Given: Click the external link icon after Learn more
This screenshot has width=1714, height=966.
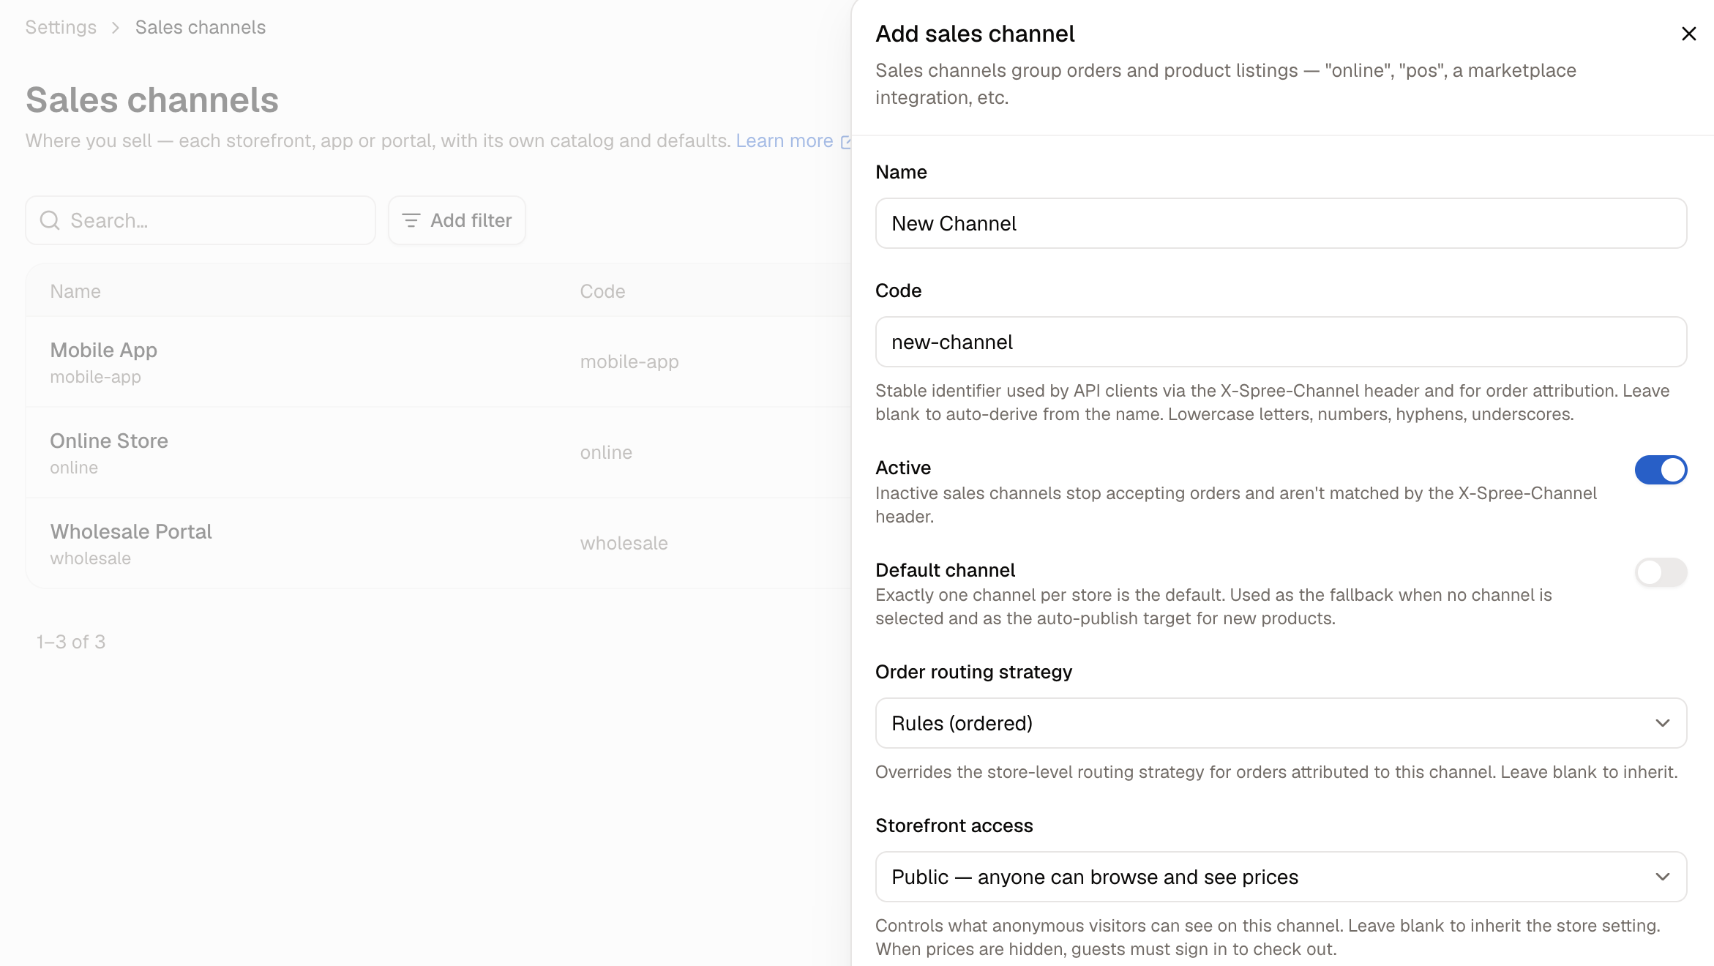Looking at the screenshot, I should click(x=845, y=141).
